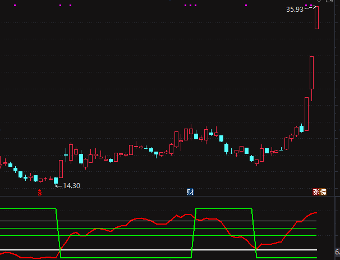The width and height of the screenshot is (340, 260).
Task: Click the 涨榜 badge on the time axis
Action: [319, 192]
